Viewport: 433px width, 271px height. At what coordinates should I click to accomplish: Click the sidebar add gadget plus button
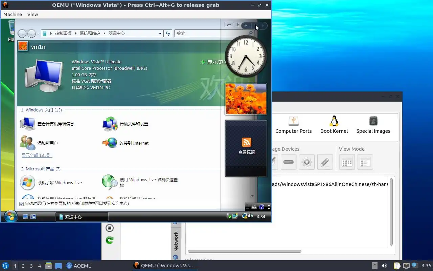246,26
